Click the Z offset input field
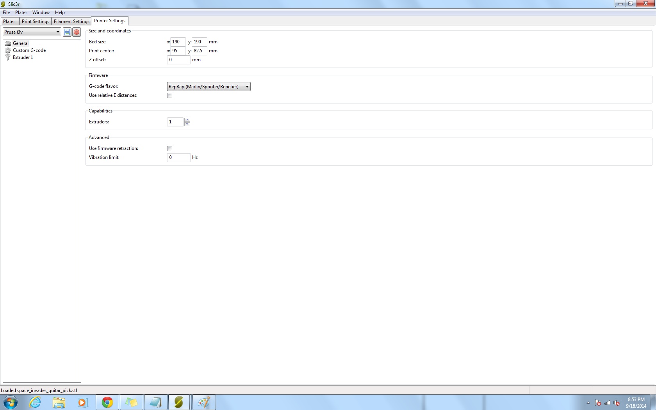The height and width of the screenshot is (410, 656). 178,60
